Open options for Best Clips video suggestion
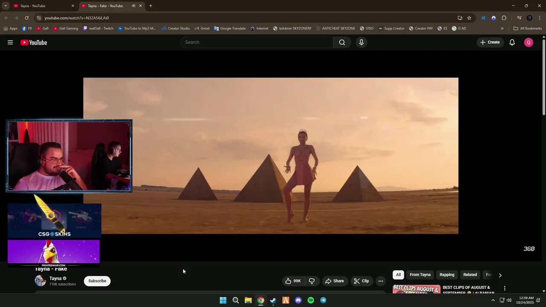The width and height of the screenshot is (546, 307). (x=505, y=289)
